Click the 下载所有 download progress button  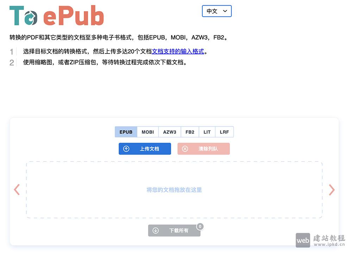pos(174,230)
